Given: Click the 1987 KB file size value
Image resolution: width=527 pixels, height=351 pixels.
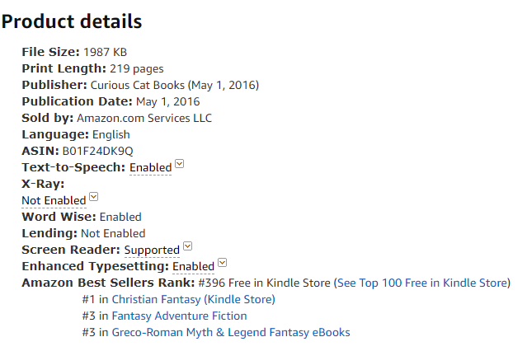Looking at the screenshot, I should [106, 52].
